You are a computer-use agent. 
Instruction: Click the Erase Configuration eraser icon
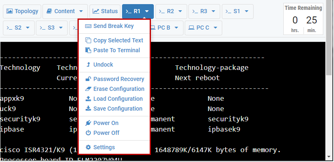click(88, 89)
